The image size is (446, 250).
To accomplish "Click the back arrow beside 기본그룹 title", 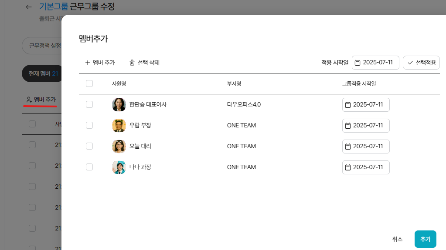I will [x=29, y=7].
